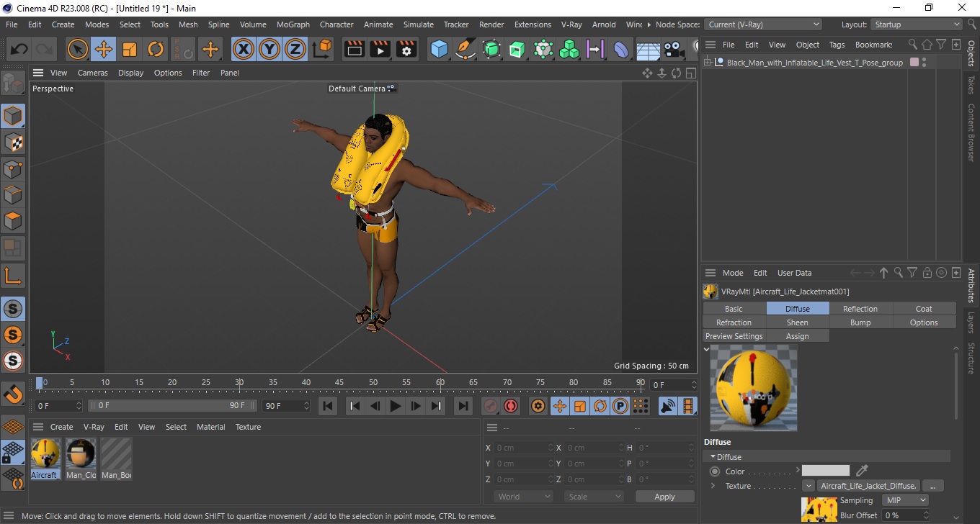Screen dimensions: 980x524
Task: Click the MoGraph Cloner icon
Action: [x=569, y=50]
